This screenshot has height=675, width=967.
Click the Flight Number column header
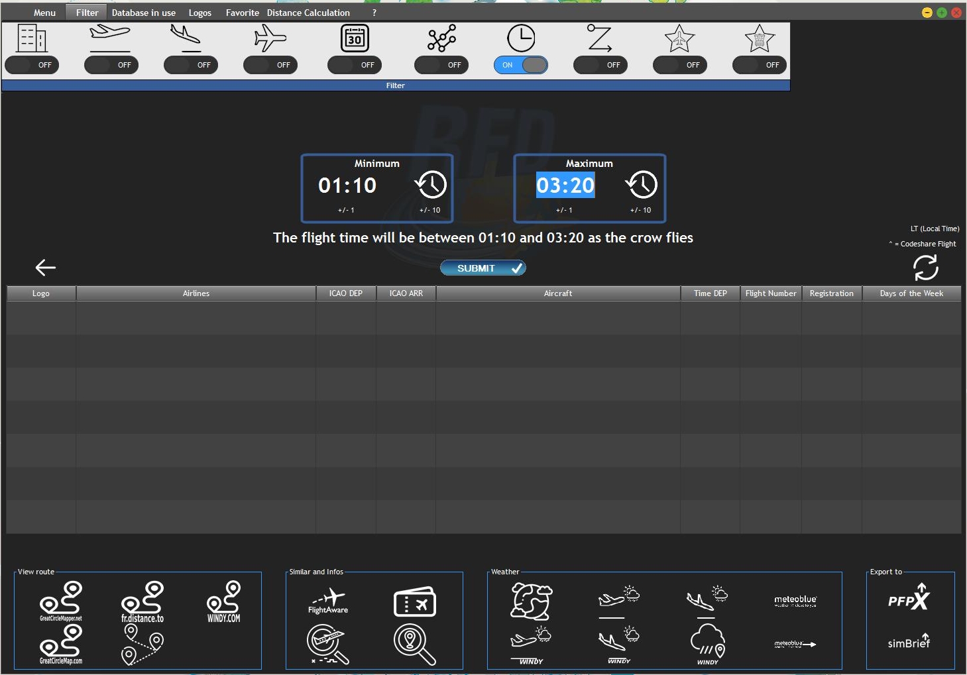point(771,293)
